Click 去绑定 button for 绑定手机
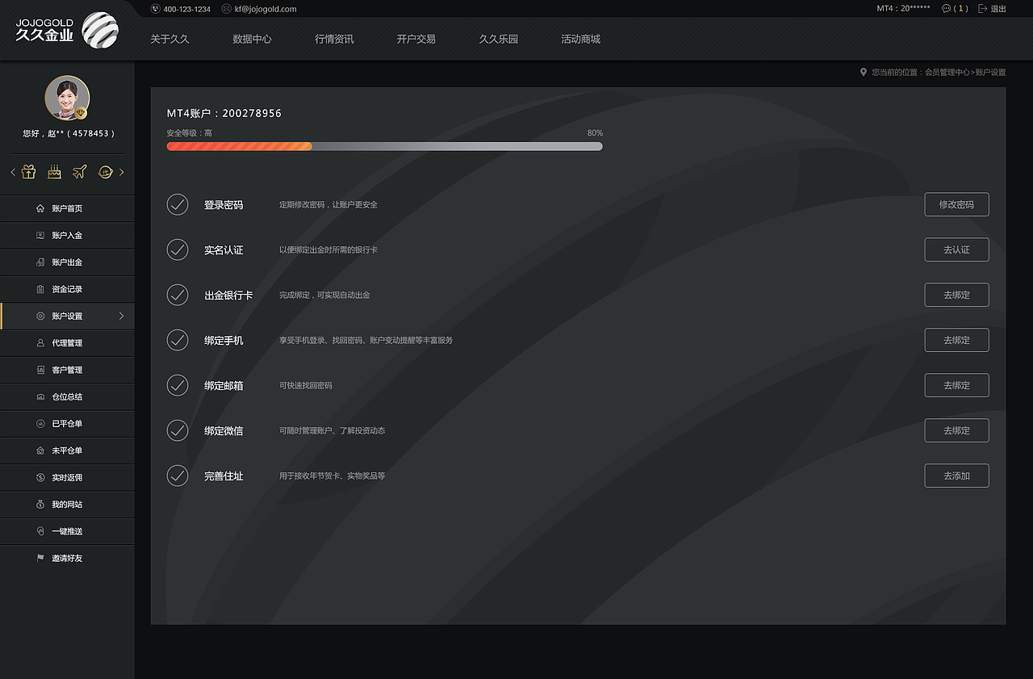The width and height of the screenshot is (1033, 679). click(x=956, y=340)
